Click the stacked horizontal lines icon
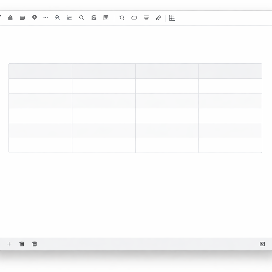272x272 pixels. [x=146, y=18]
